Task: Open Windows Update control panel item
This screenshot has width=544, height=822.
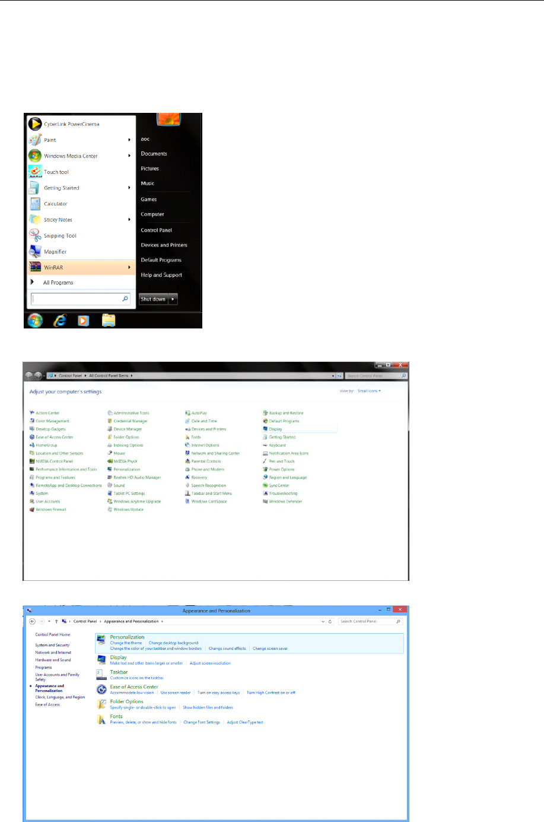Action: pos(128,510)
